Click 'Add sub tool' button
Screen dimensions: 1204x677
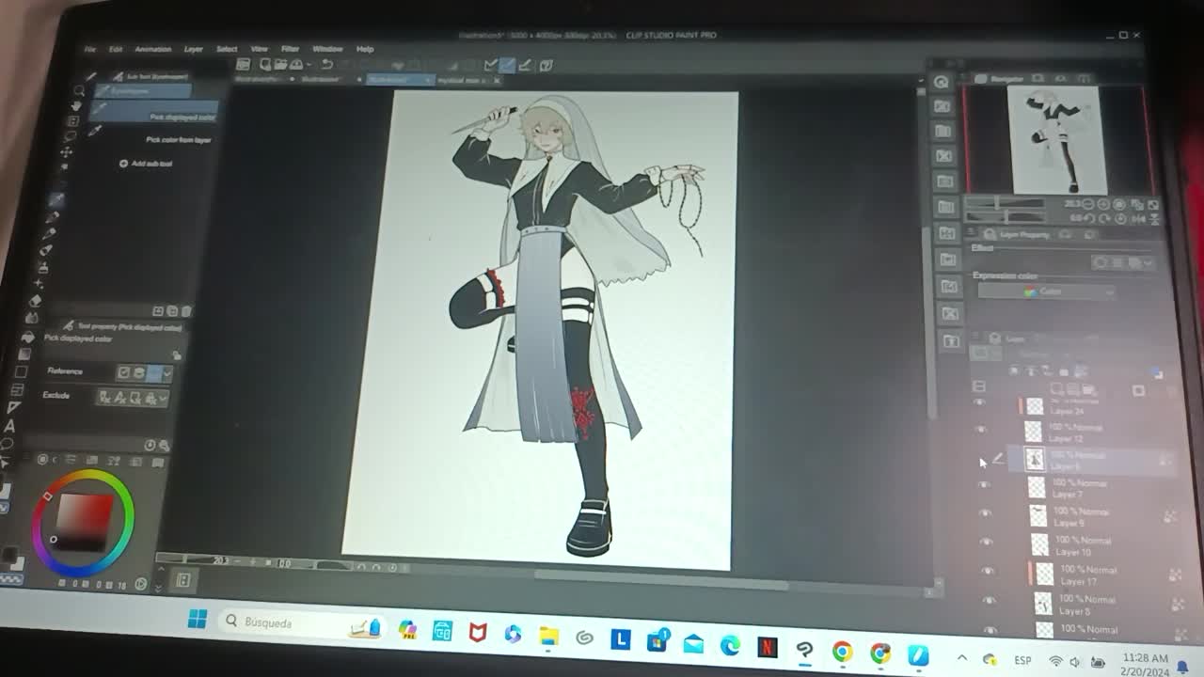click(x=146, y=163)
